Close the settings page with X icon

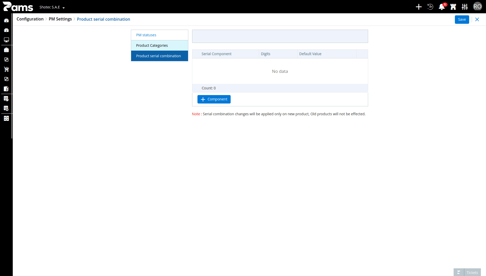(477, 19)
